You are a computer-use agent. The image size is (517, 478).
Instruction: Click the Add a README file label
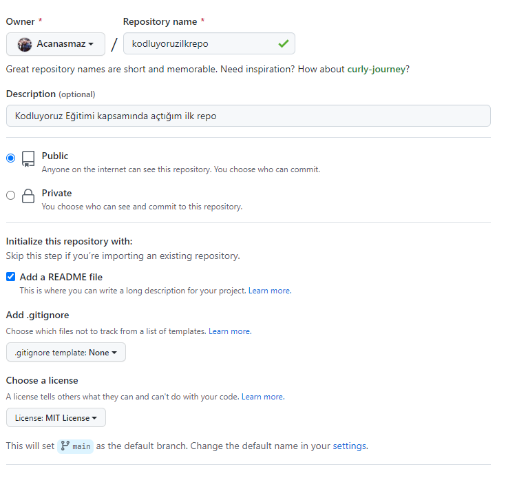(x=61, y=277)
